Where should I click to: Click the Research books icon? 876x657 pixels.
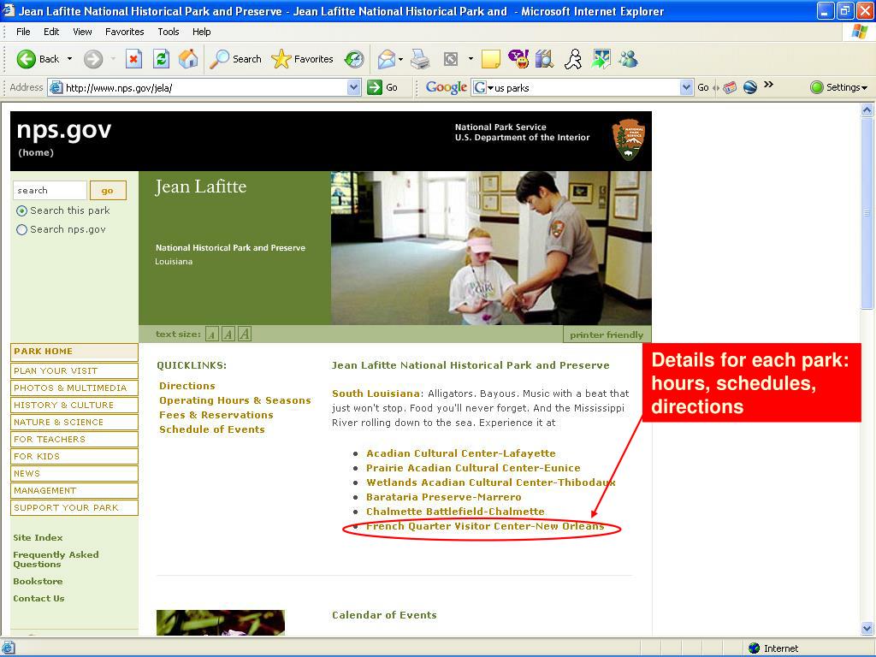[544, 59]
